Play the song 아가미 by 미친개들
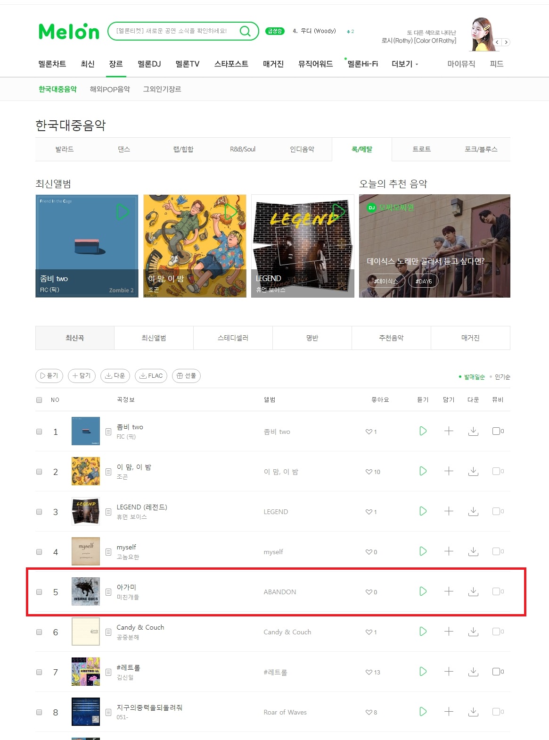The height and width of the screenshot is (740, 549). coord(423,591)
